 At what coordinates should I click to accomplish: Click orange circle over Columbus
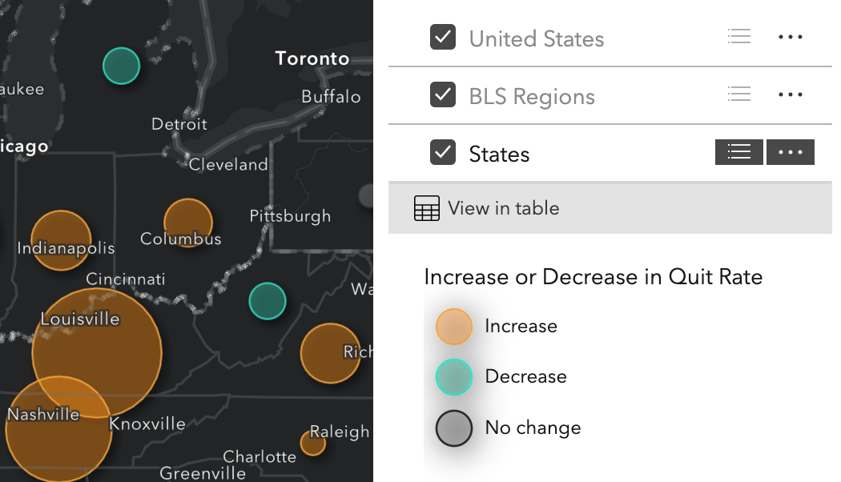click(x=188, y=223)
